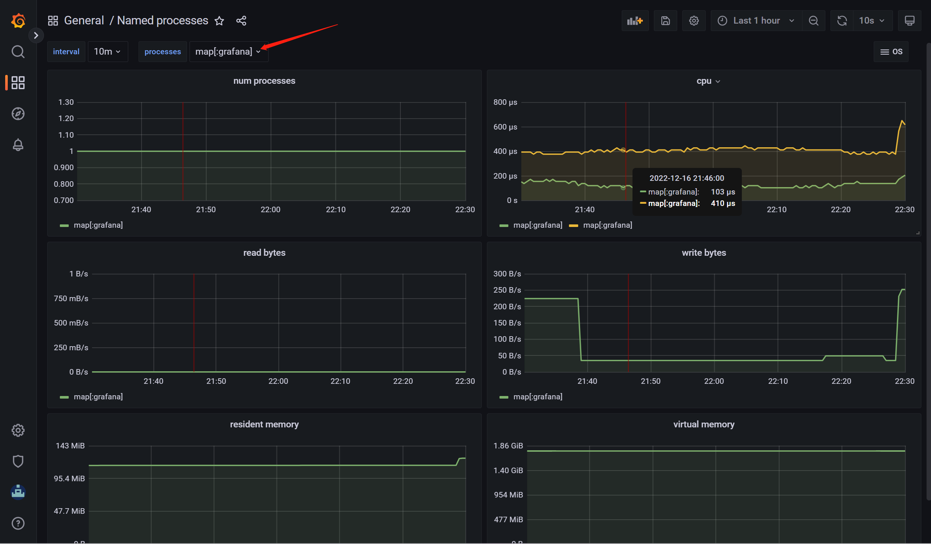Mark the dashboard as favorite with star
The height and width of the screenshot is (544, 931).
[219, 21]
